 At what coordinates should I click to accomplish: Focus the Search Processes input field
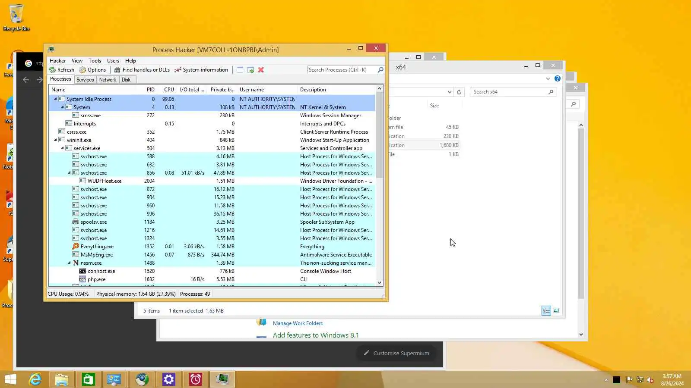[342, 70]
